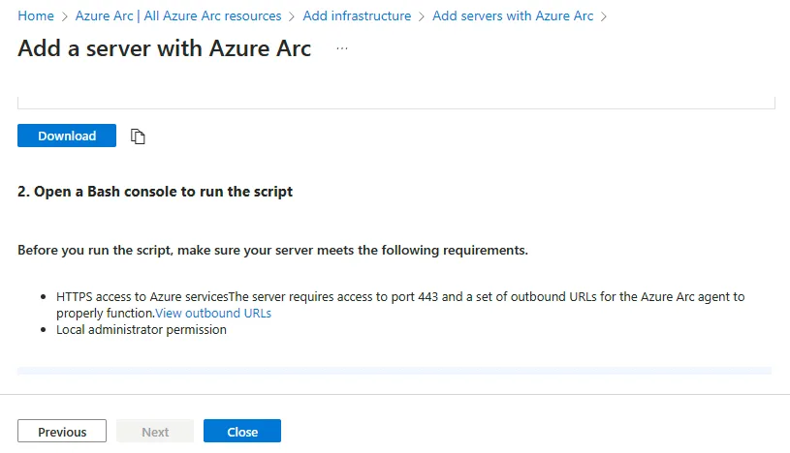Copy the script with the clipboard icon
The width and height of the screenshot is (790, 453).
(138, 136)
